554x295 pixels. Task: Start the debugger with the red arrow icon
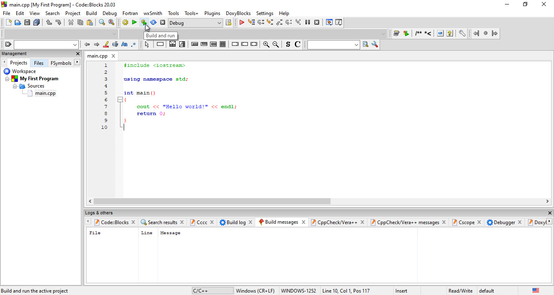coord(242,22)
